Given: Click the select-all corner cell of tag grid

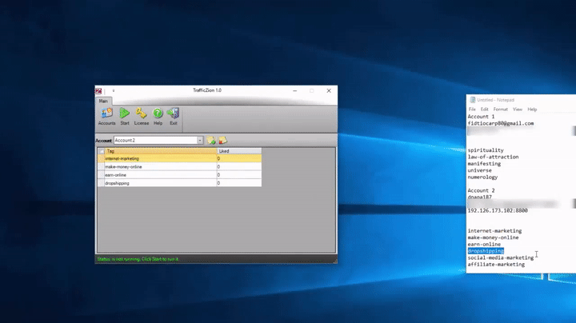Looking at the screenshot, I should pyautogui.click(x=101, y=151).
